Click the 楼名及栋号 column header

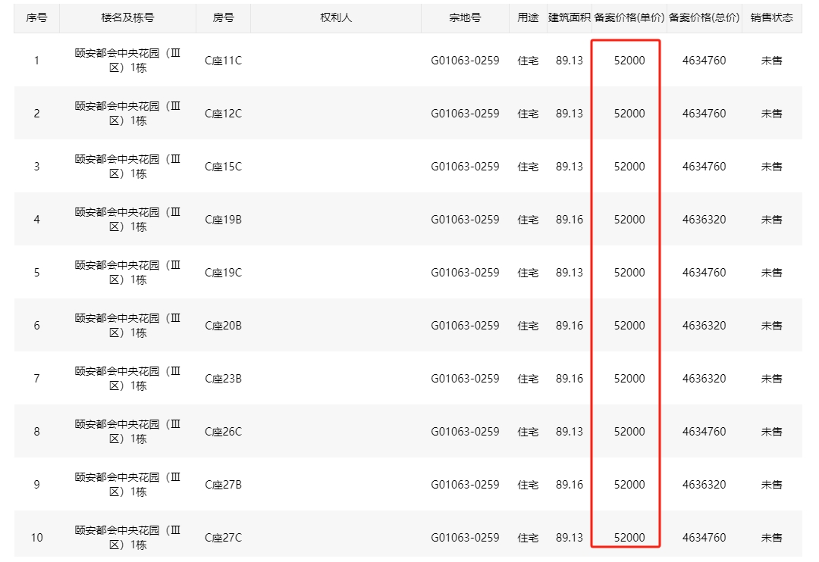tap(127, 17)
